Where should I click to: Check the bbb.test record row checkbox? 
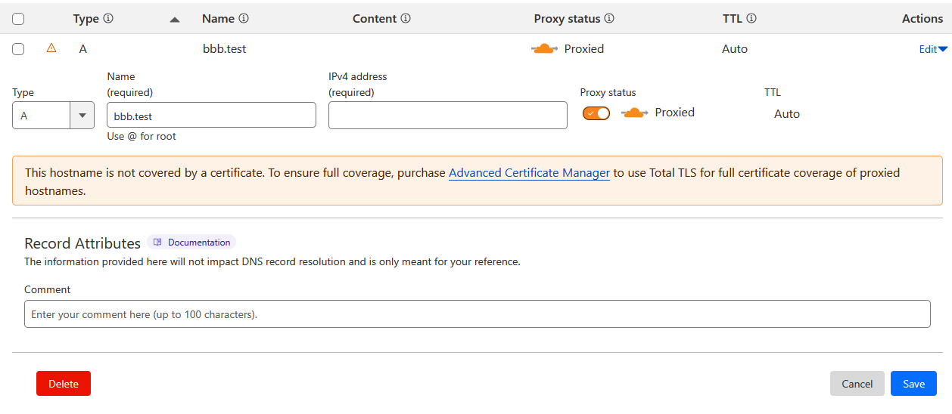[18, 49]
